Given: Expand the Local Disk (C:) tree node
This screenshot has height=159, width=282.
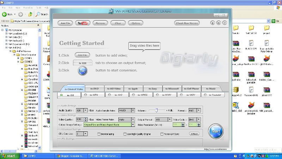Looking at the screenshot, I should pos(6,34).
